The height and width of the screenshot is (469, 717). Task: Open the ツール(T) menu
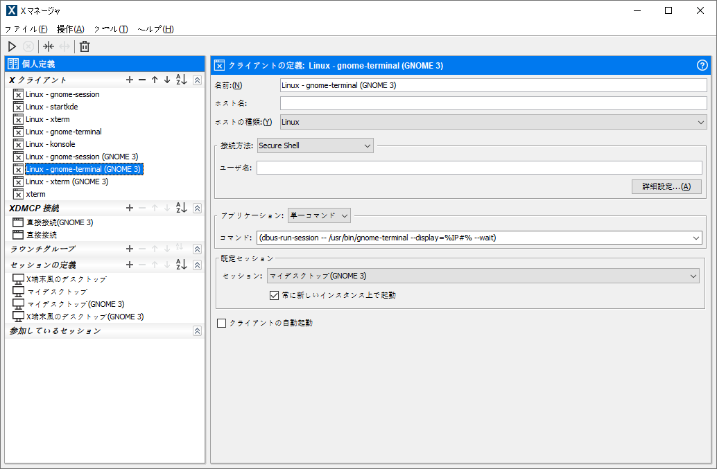(111, 29)
